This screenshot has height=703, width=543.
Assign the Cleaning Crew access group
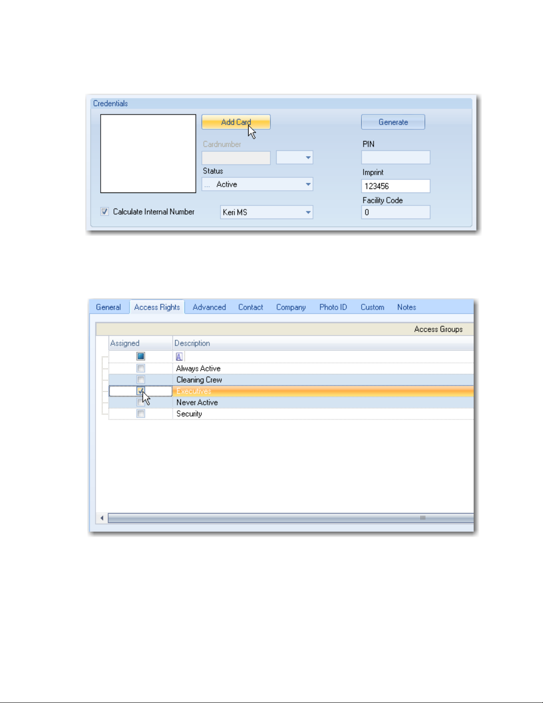(x=141, y=380)
